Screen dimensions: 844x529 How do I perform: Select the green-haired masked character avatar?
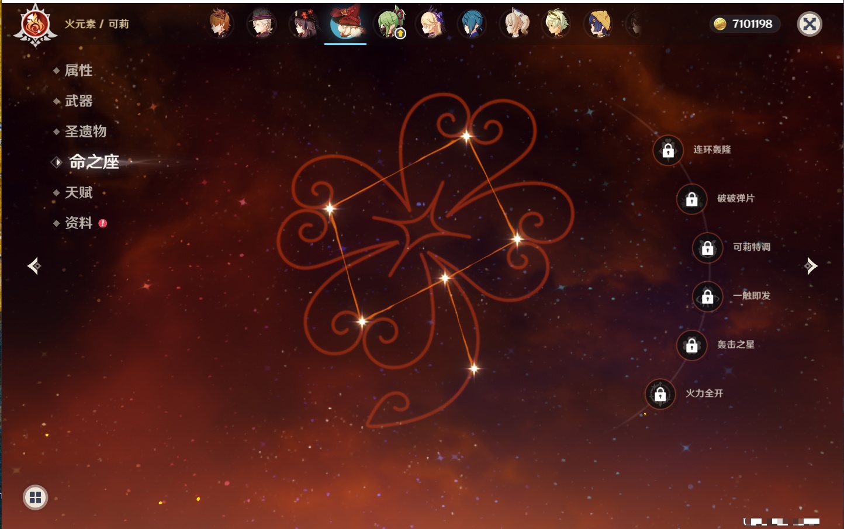tap(389, 23)
